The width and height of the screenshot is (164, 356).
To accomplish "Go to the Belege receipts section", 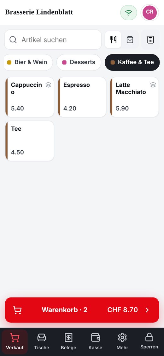I will (68, 341).
